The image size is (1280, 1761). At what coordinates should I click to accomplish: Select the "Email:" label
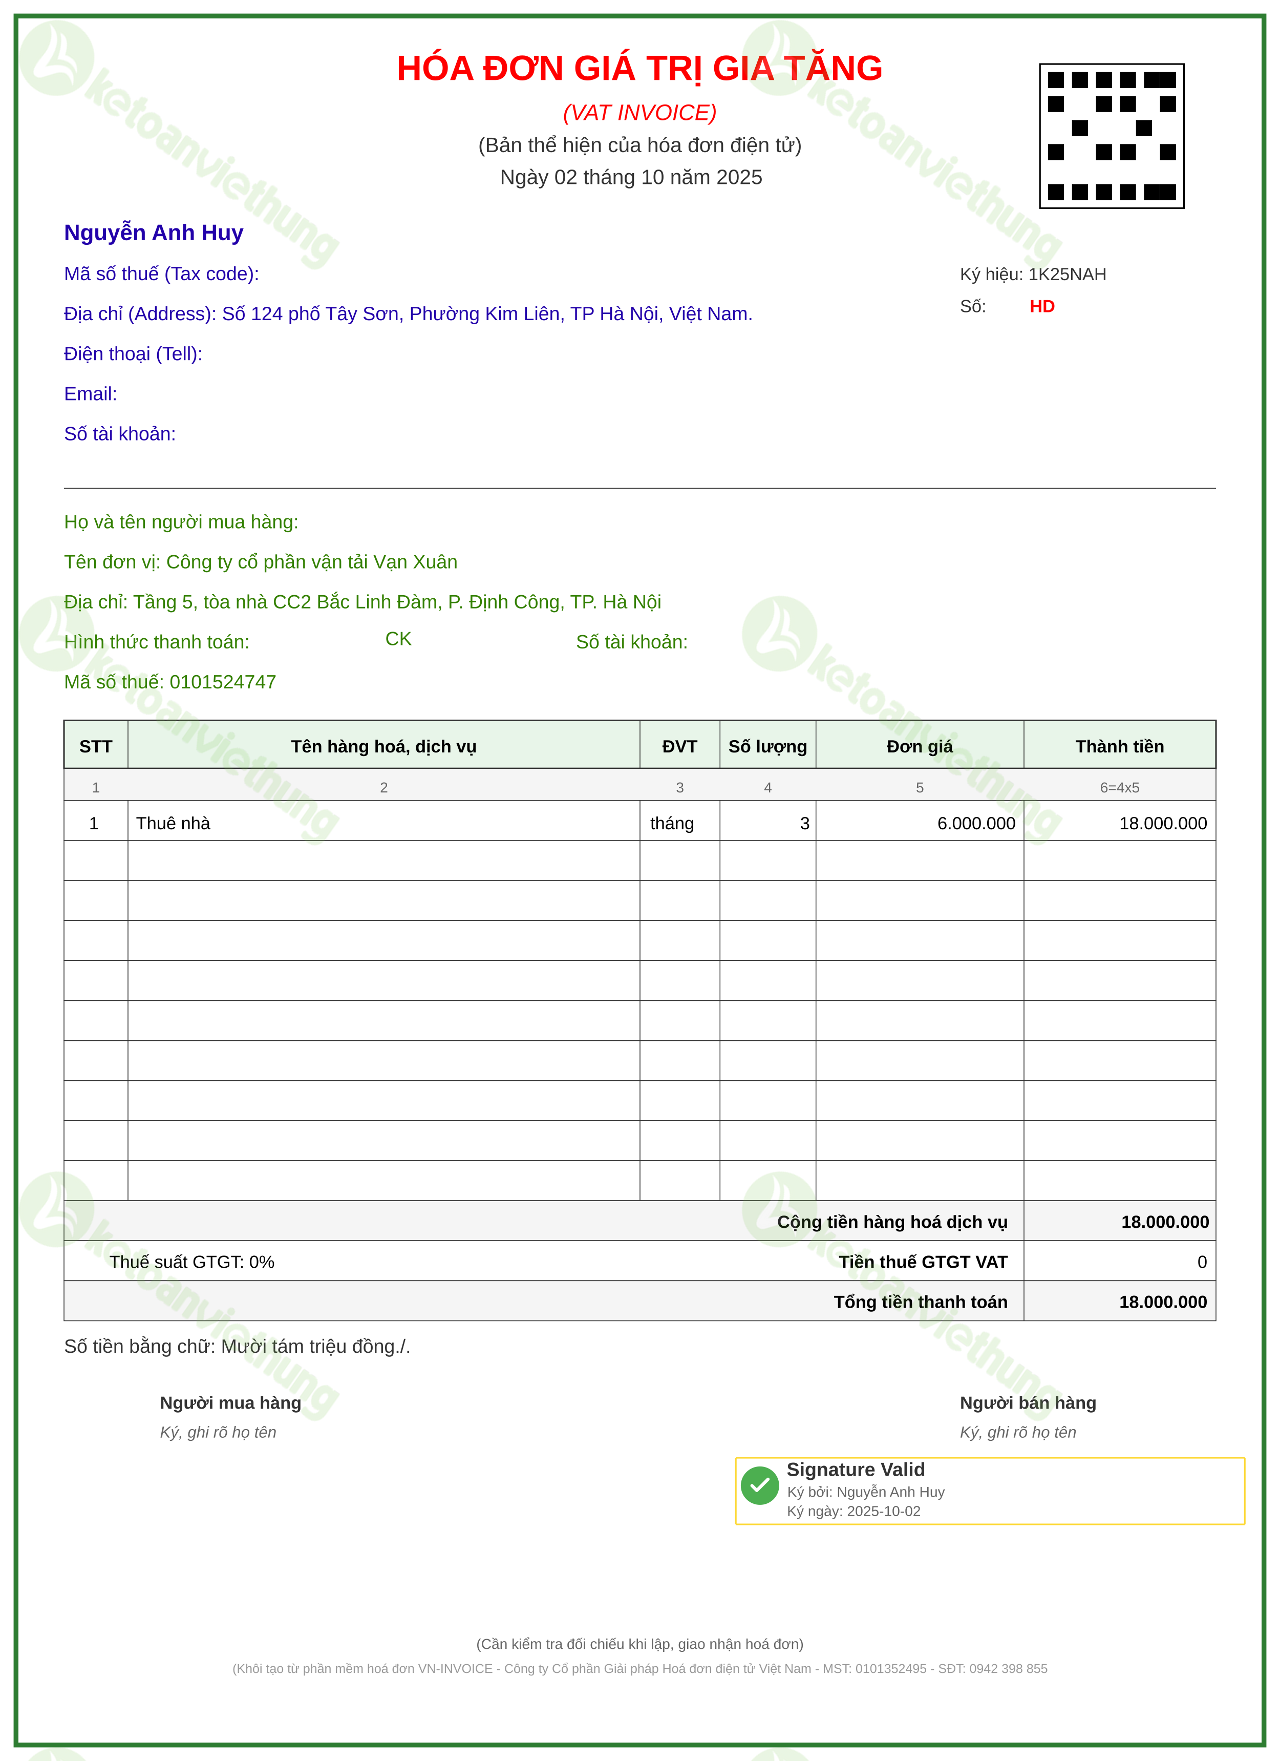(x=91, y=394)
